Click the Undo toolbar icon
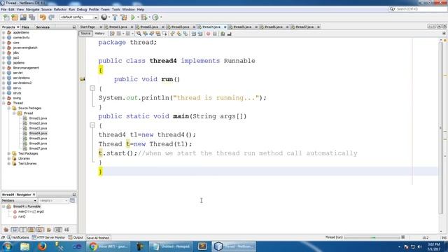This screenshot has width=448, height=252. coord(43,17)
